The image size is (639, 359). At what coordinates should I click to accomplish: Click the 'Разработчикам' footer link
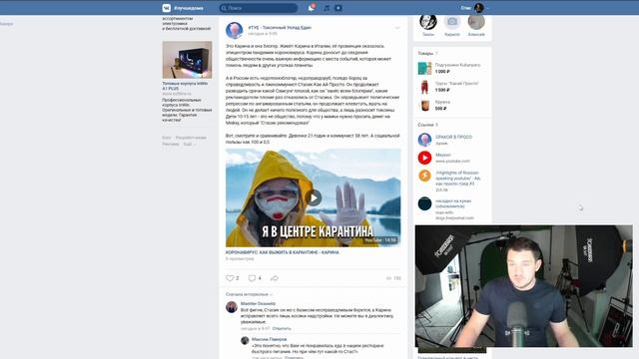[191, 138]
